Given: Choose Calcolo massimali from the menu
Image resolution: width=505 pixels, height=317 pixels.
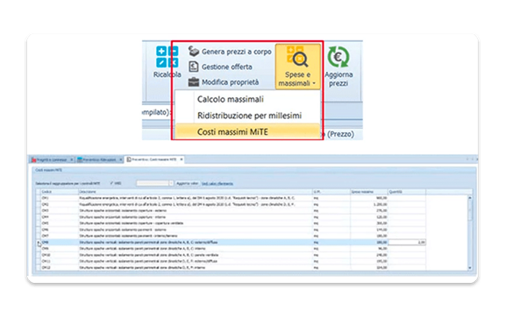Looking at the screenshot, I should tap(231, 99).
